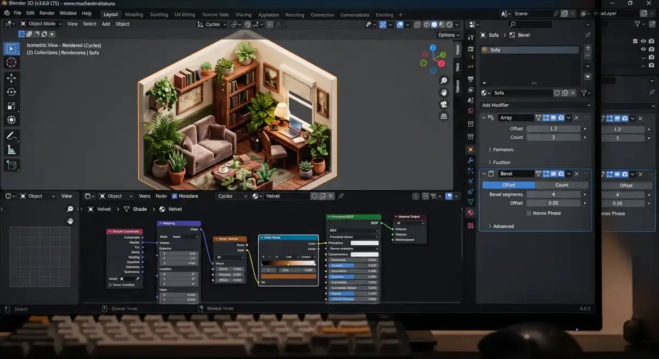The image size is (659, 359).
Task: Switch perspective/orthographic with the grid icon
Action: pyautogui.click(x=444, y=116)
